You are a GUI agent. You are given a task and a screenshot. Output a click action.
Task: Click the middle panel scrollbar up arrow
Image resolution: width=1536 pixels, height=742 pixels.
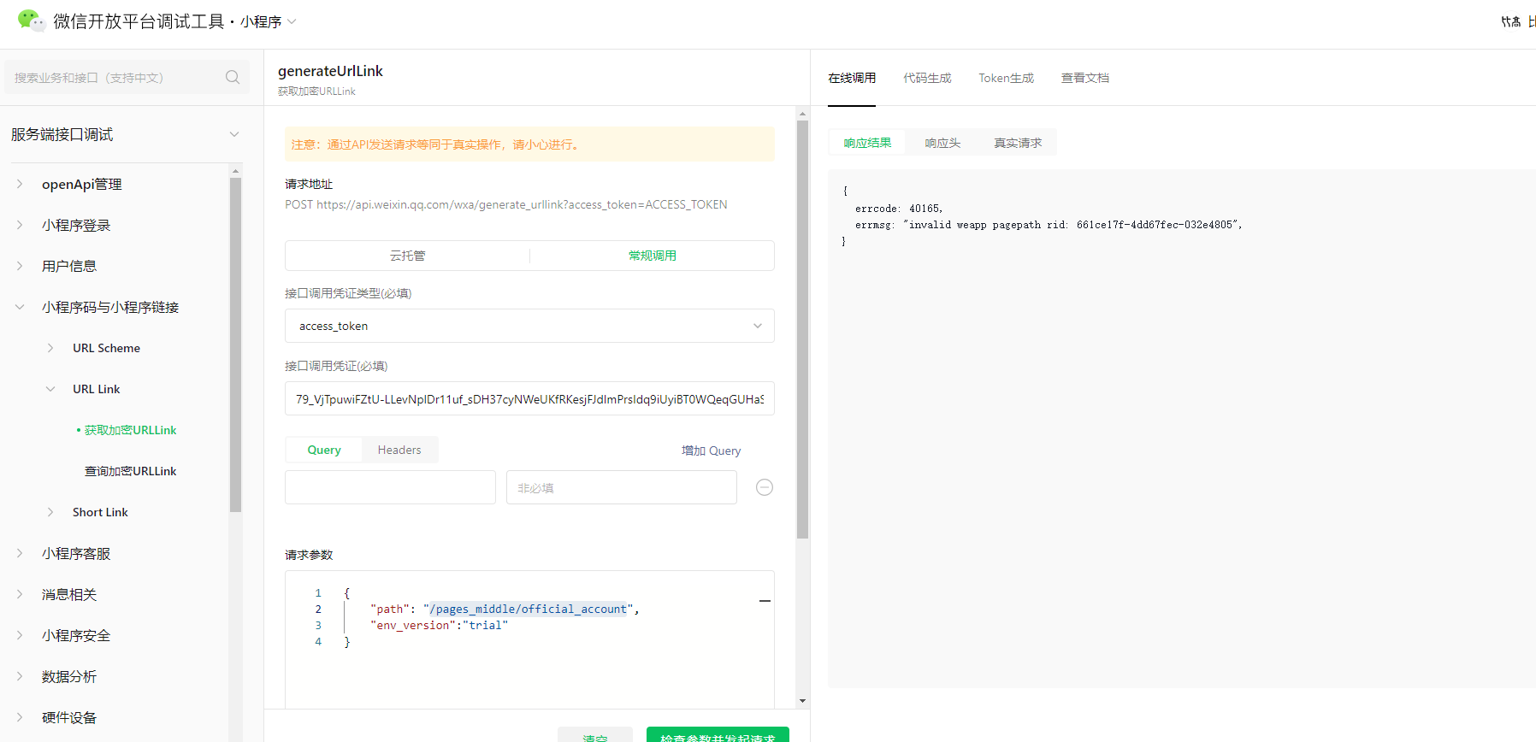pos(802,114)
